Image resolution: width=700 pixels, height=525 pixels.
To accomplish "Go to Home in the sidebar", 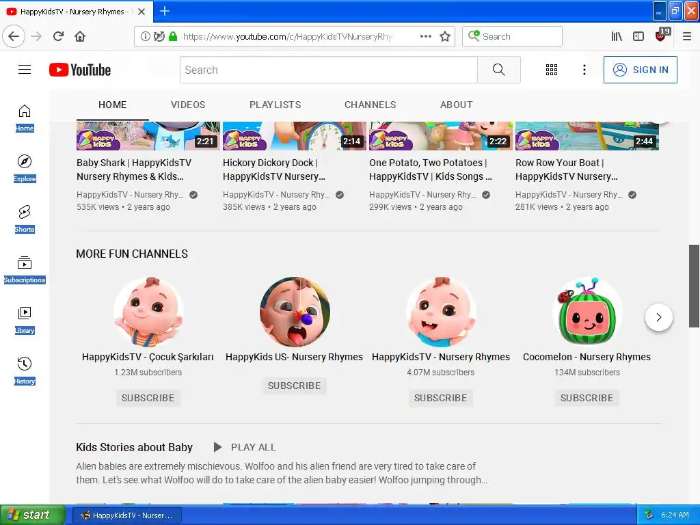I will click(x=25, y=118).
